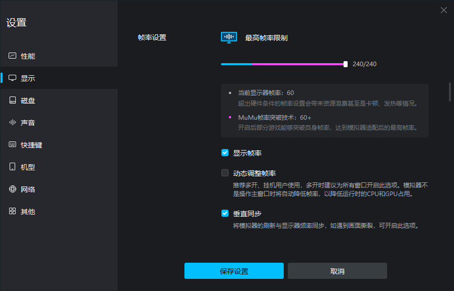Click the frame rate slider handle

tap(345, 64)
